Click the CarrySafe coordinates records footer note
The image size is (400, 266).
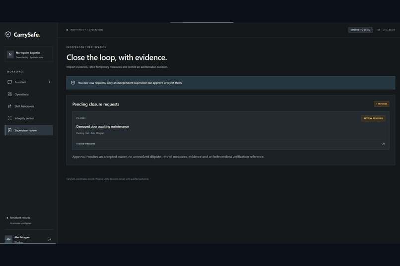click(108, 179)
